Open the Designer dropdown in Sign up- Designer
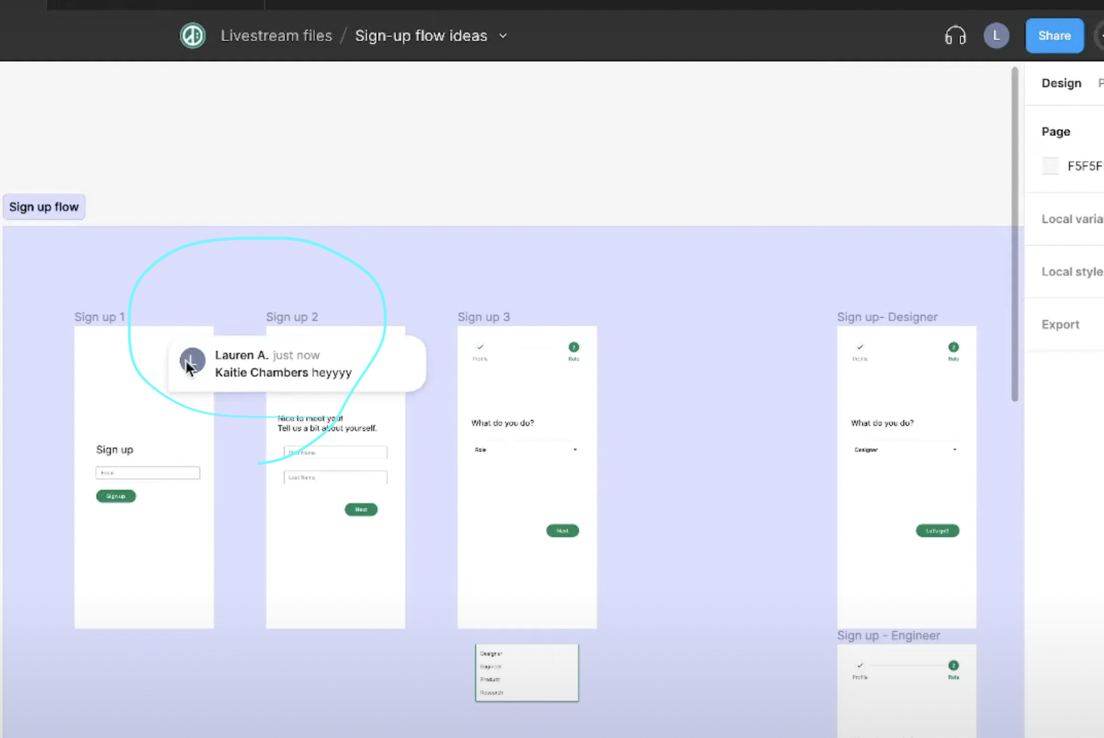Screen dimensions: 1104x738 [x=906, y=450]
